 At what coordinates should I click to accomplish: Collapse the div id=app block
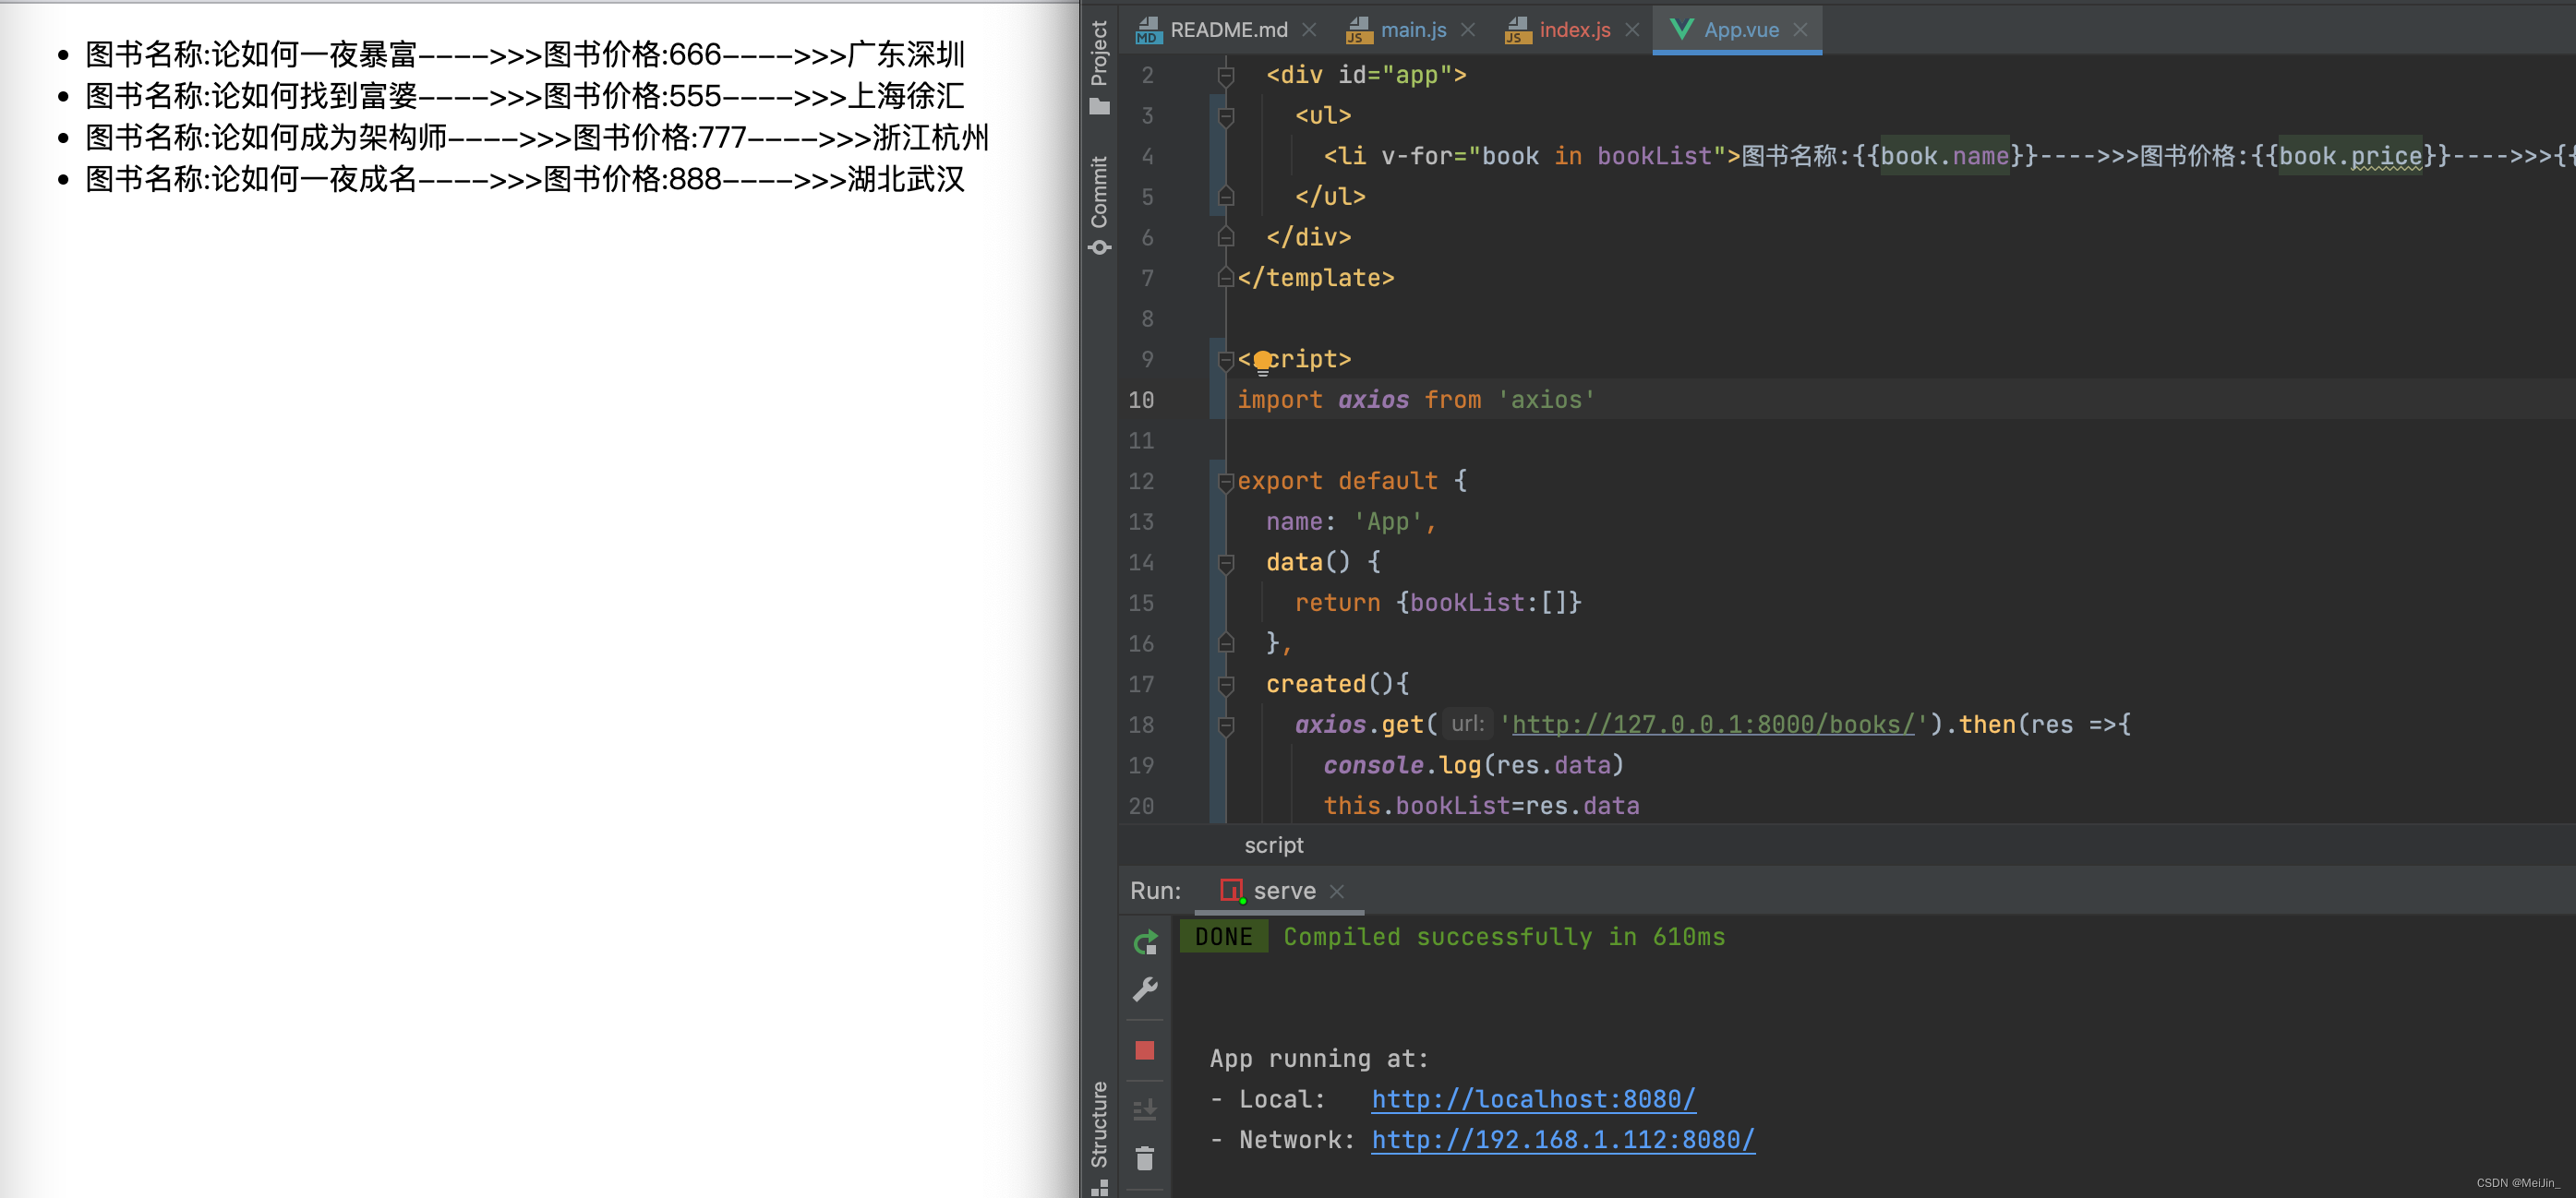coord(1226,75)
